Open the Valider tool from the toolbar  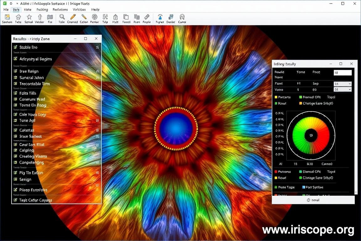click(x=40, y=18)
